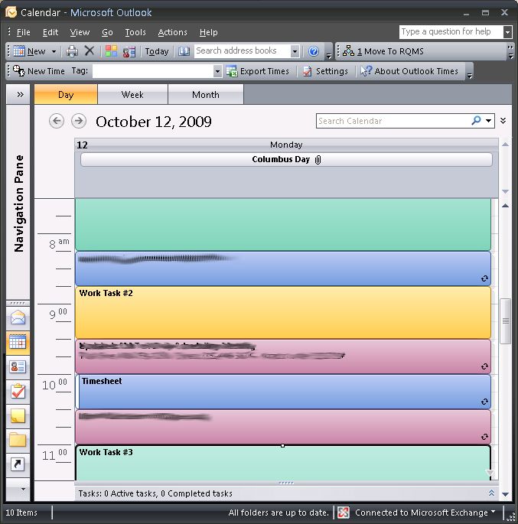Viewport: 518px width, 524px height.
Task: Open Mail from the navigation pane
Action: pyautogui.click(x=18, y=317)
